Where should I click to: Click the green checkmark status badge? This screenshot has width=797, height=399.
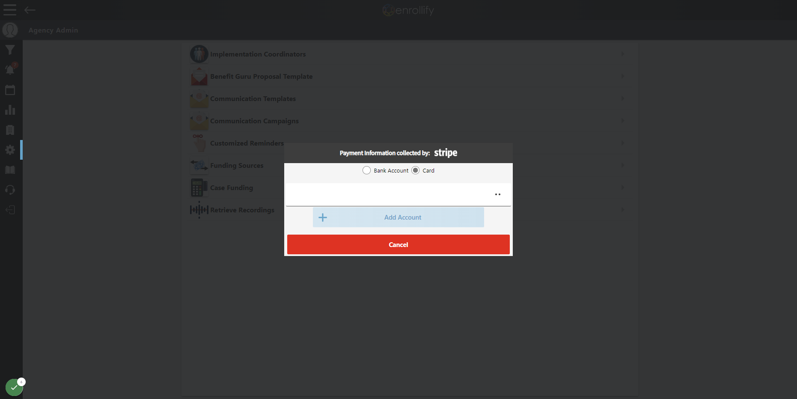pos(14,387)
